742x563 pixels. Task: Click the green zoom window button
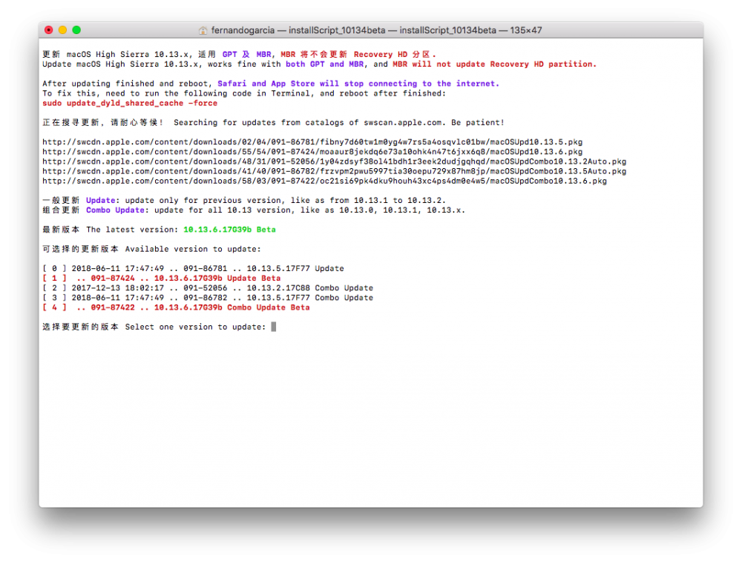76,30
